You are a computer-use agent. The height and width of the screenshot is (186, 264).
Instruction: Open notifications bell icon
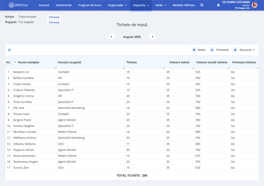(218, 5)
